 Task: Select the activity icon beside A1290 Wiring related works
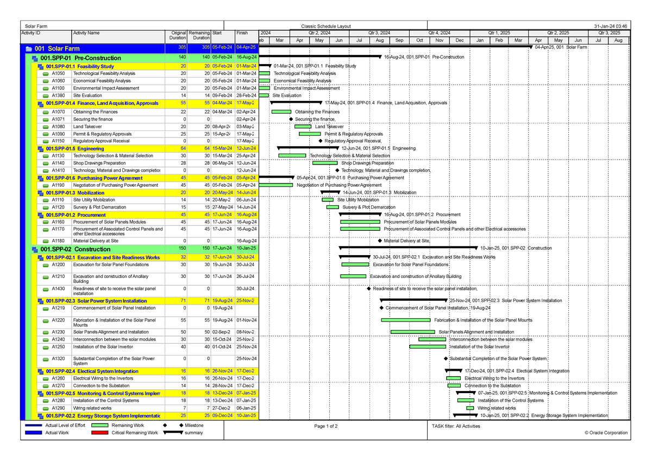47,407
